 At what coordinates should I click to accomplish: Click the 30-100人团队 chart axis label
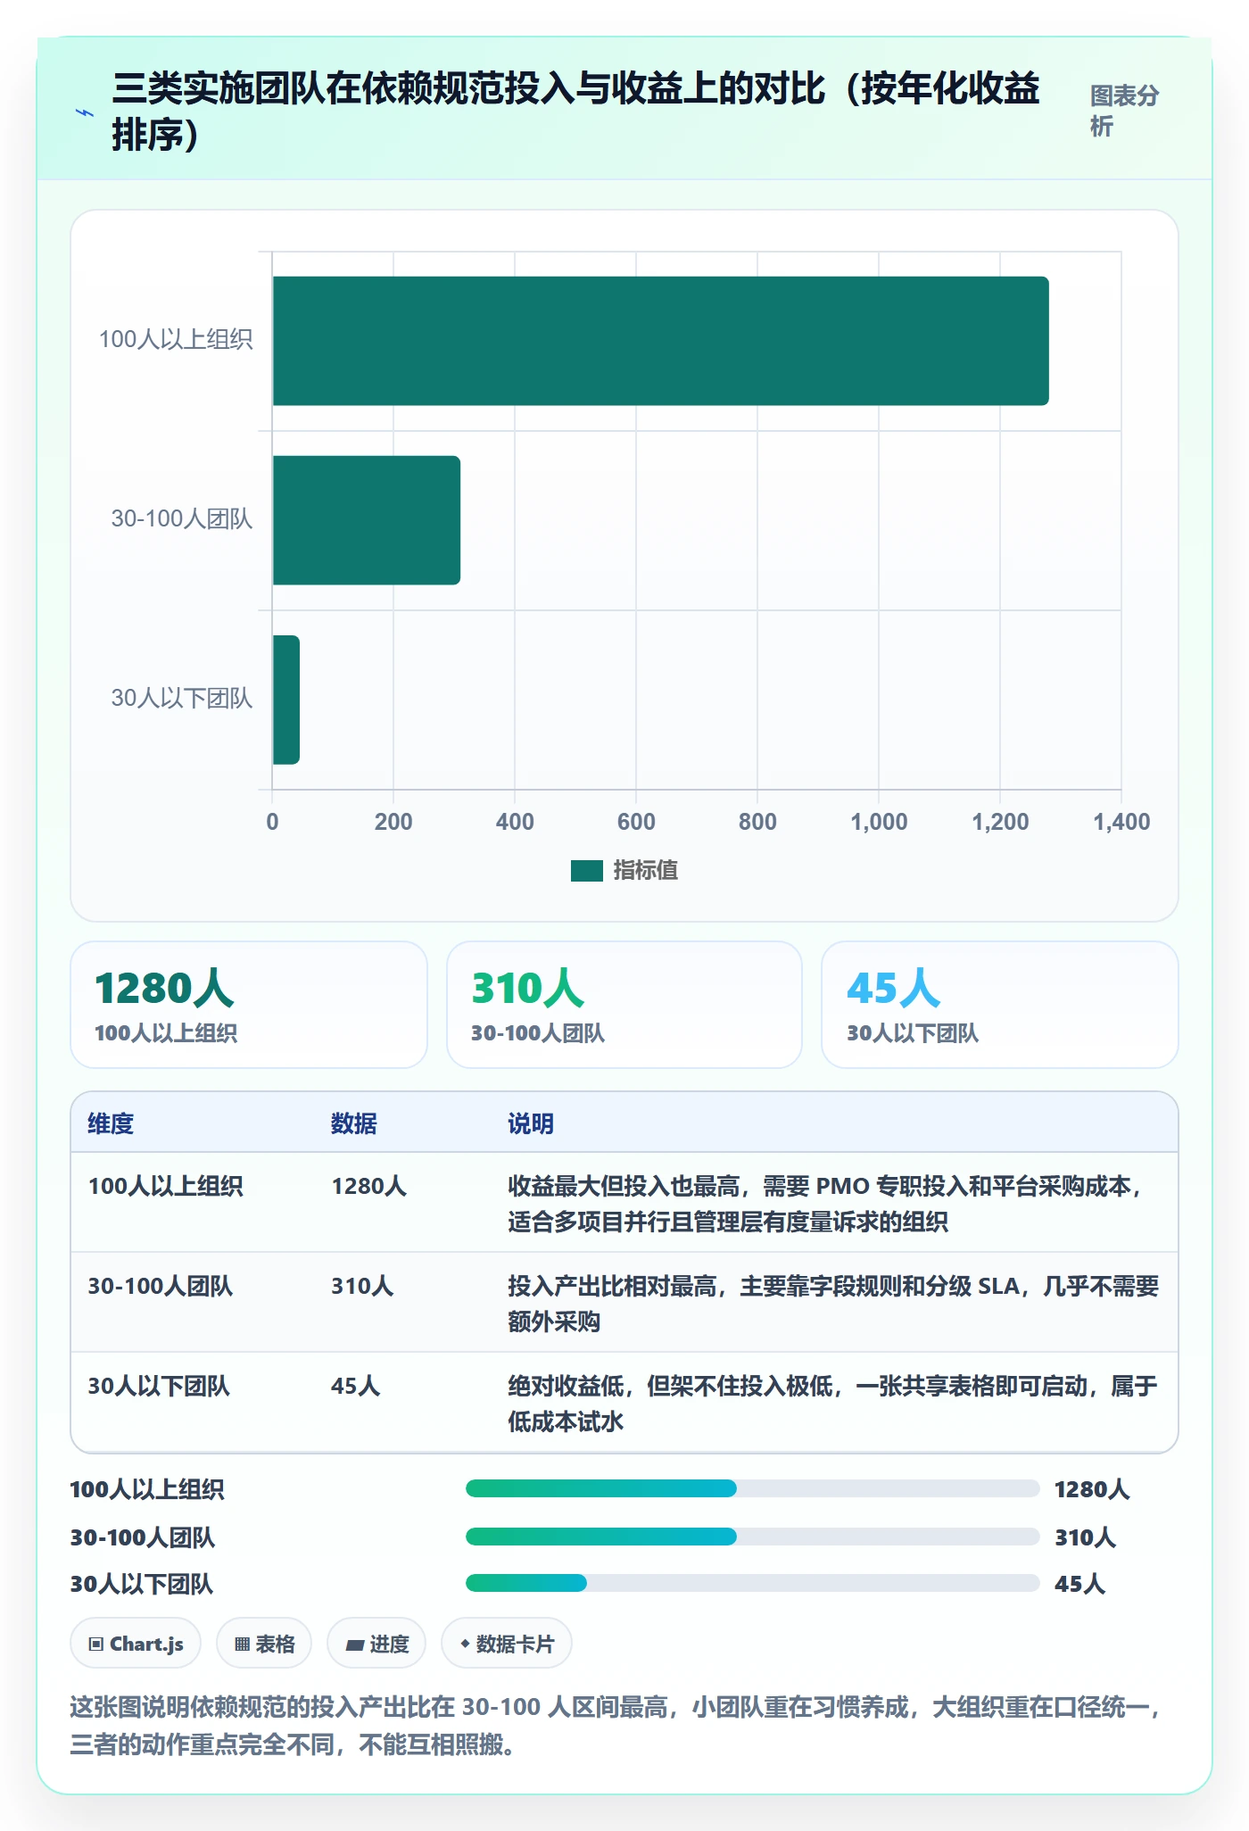[182, 519]
